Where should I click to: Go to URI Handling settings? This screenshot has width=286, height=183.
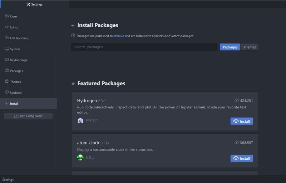tap(19, 38)
